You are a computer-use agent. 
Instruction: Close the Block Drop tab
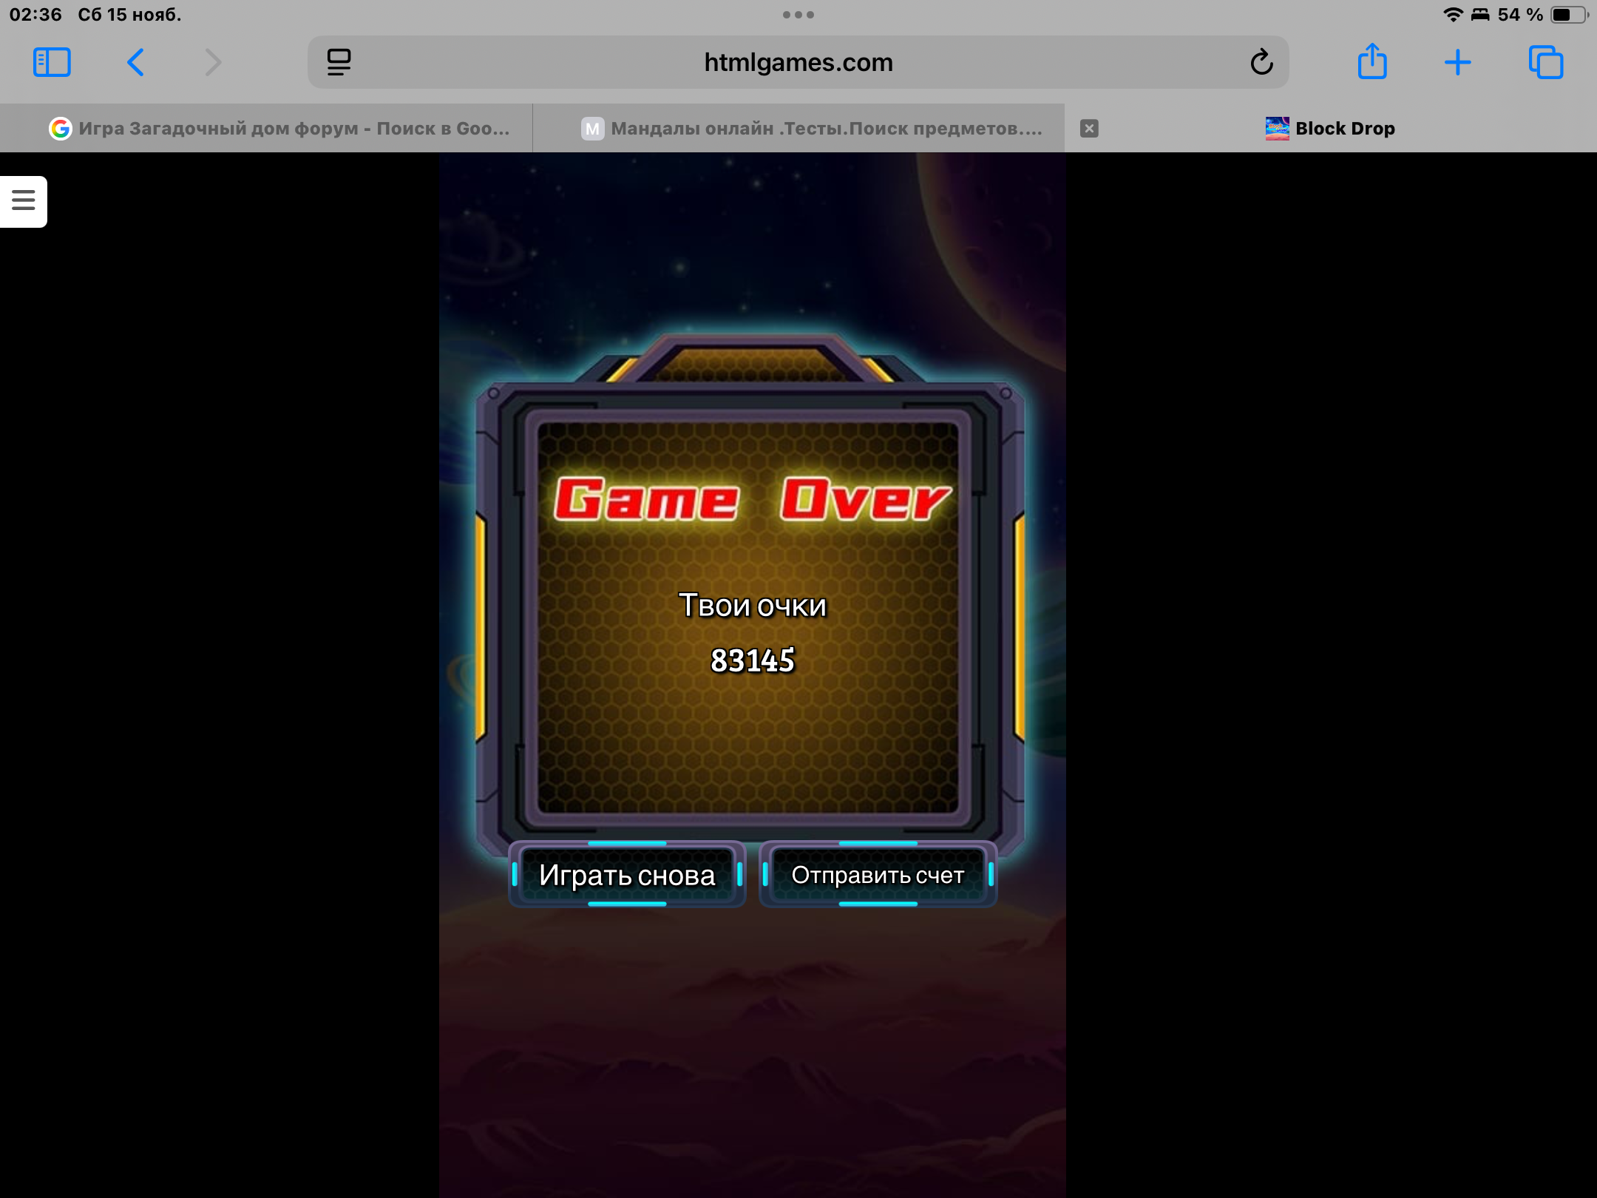click(x=1089, y=129)
